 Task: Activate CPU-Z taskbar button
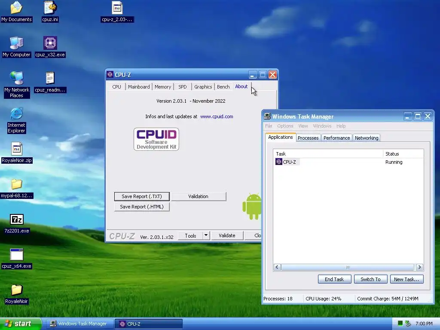pos(148,324)
